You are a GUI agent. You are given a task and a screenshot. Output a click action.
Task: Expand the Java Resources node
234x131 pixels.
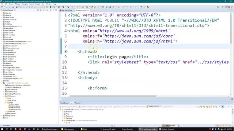[x=4, y=92]
